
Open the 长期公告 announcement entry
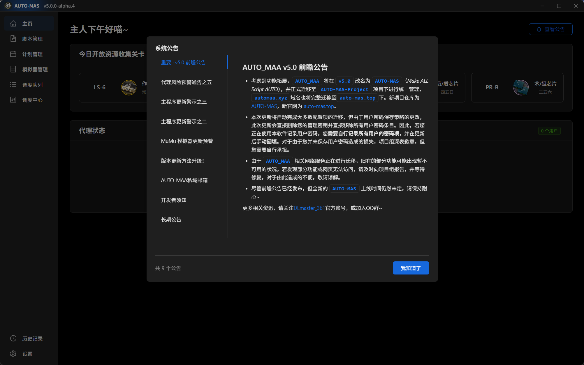tap(171, 220)
